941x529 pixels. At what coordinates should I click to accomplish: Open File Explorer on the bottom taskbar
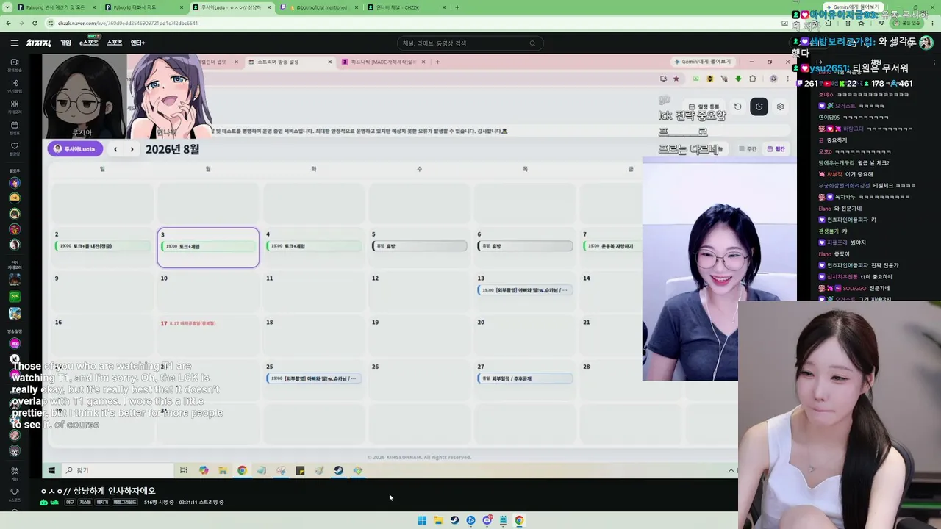[x=438, y=520]
